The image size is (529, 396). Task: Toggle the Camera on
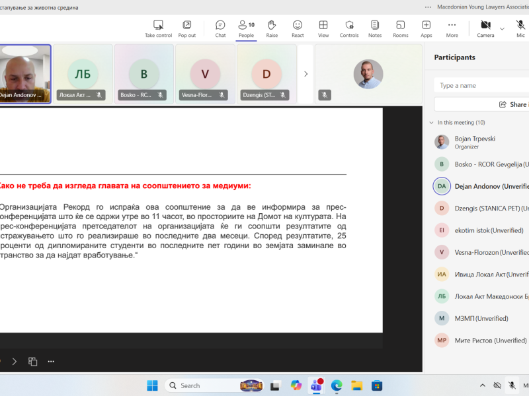tap(485, 28)
